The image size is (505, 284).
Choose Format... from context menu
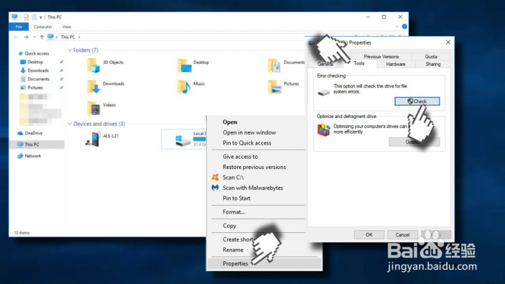(x=234, y=212)
